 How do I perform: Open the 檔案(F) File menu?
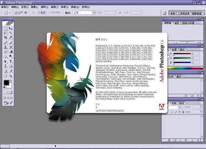click(x=5, y=7)
